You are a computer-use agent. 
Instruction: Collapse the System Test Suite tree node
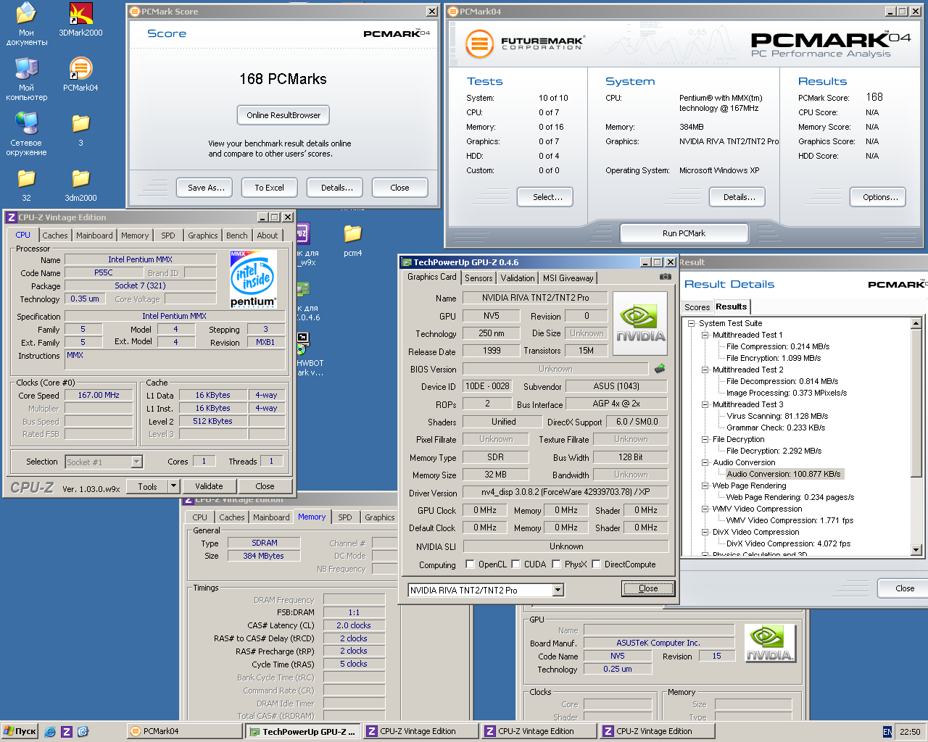coord(691,323)
